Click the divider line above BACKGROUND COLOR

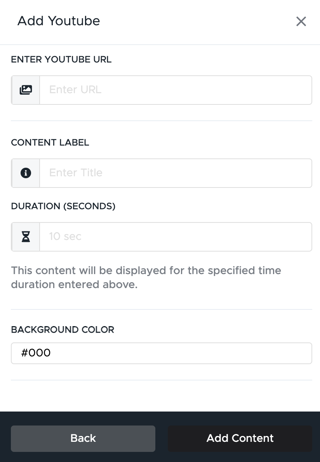162,309
